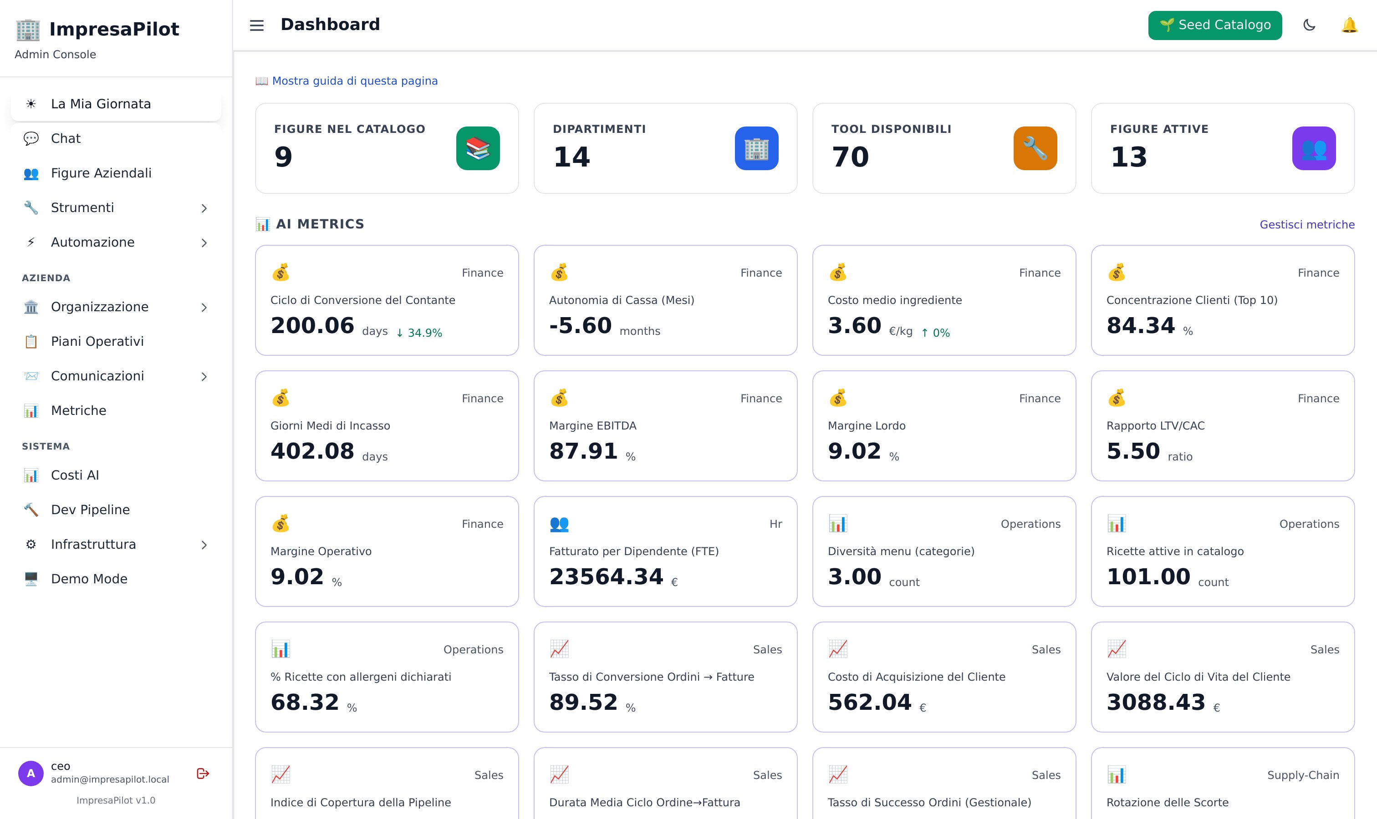Go to Figure Aziendali

[x=116, y=173]
